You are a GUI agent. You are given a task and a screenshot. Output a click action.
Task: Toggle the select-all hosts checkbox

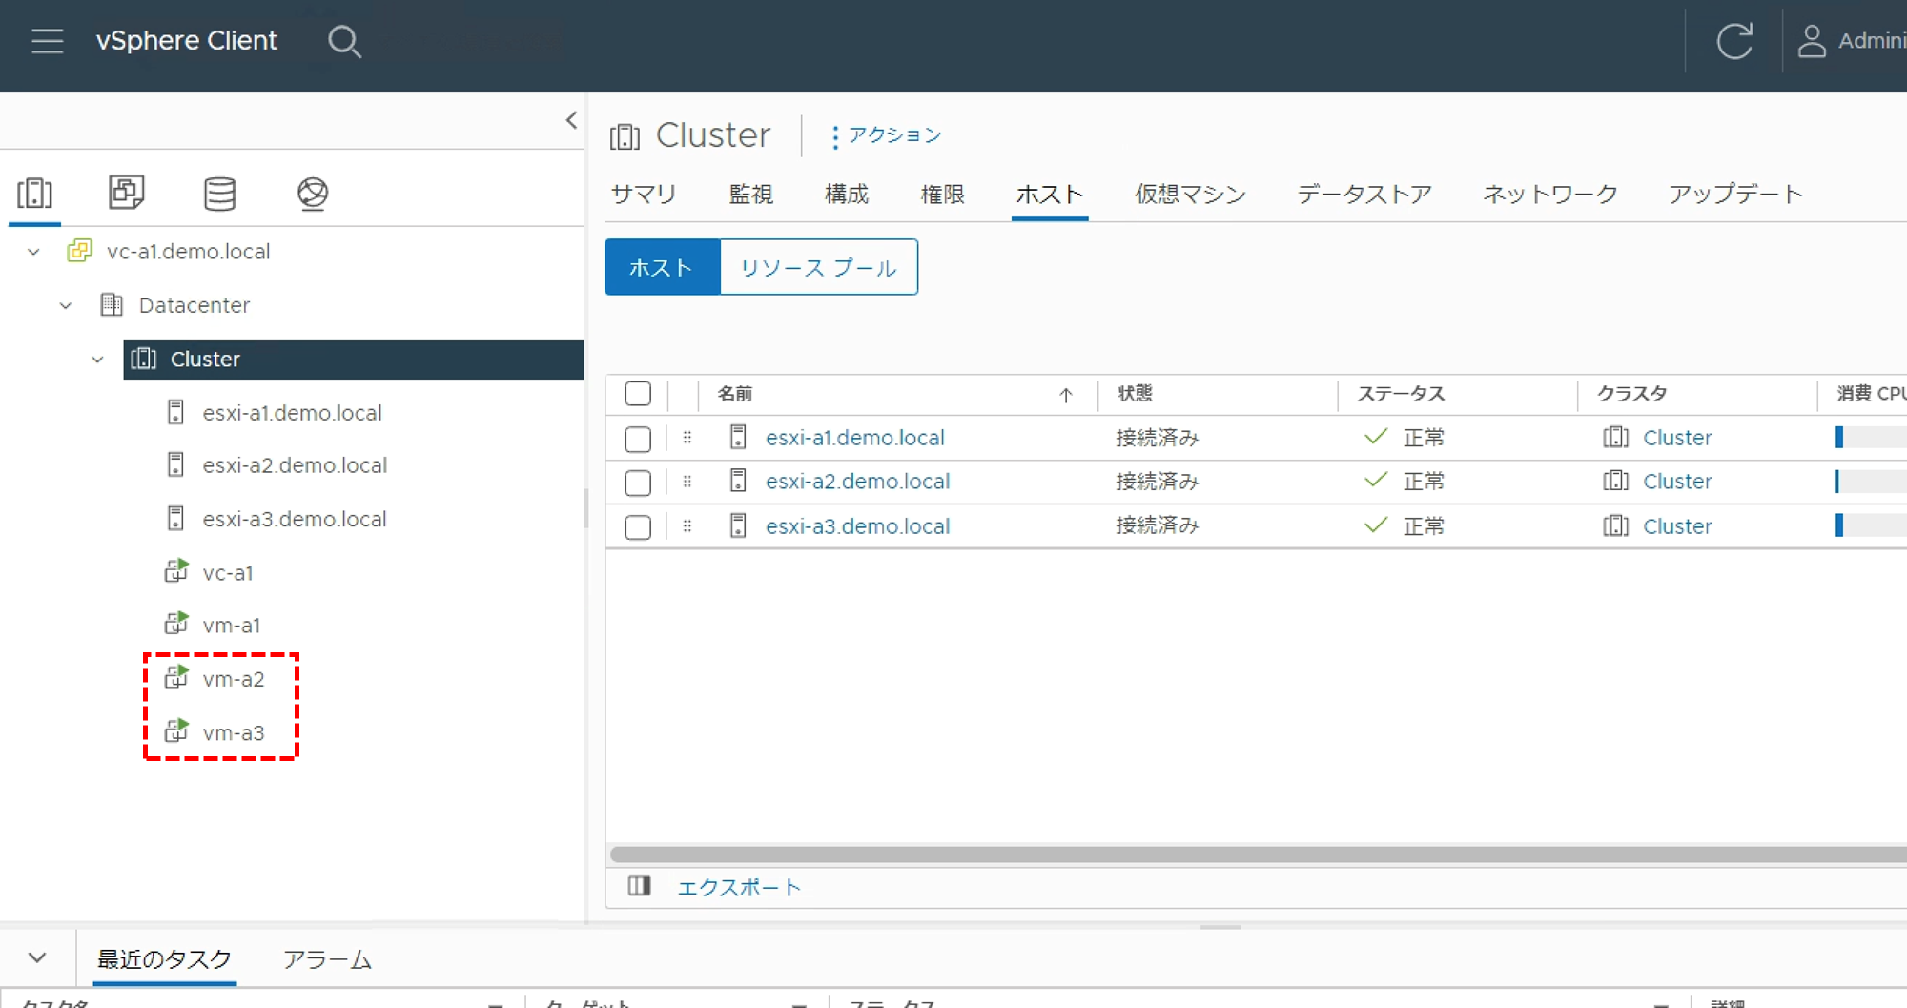tap(638, 394)
